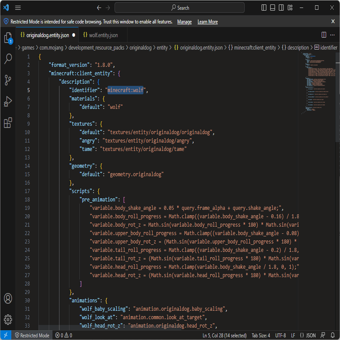Open editor More Actions ellipsis menu
This screenshot has height=340, width=340.
coord(332,35)
